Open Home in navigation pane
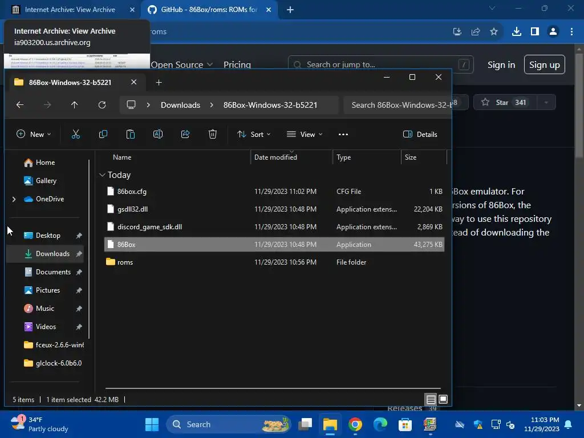584x438 pixels. (x=45, y=163)
